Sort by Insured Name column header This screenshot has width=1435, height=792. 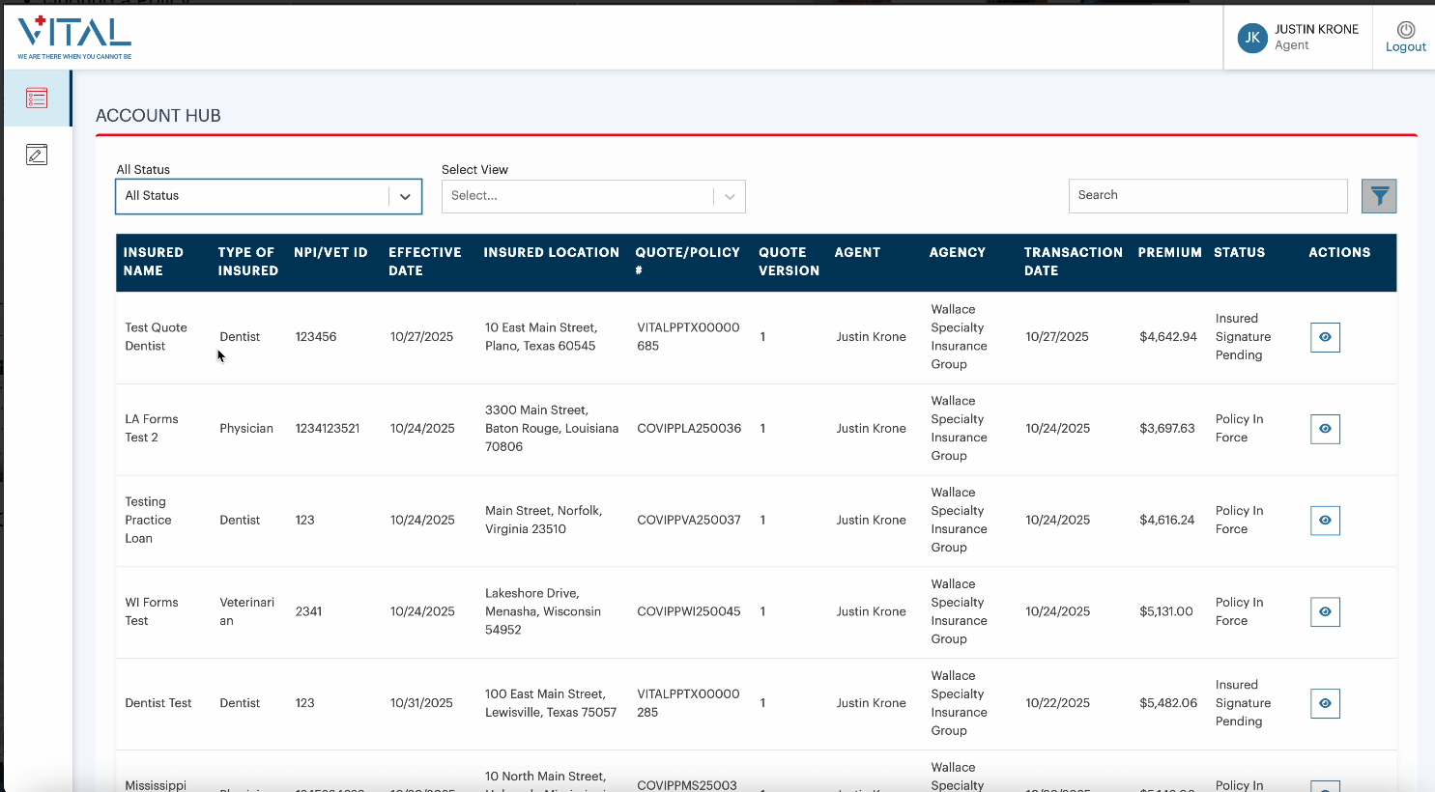[153, 262]
